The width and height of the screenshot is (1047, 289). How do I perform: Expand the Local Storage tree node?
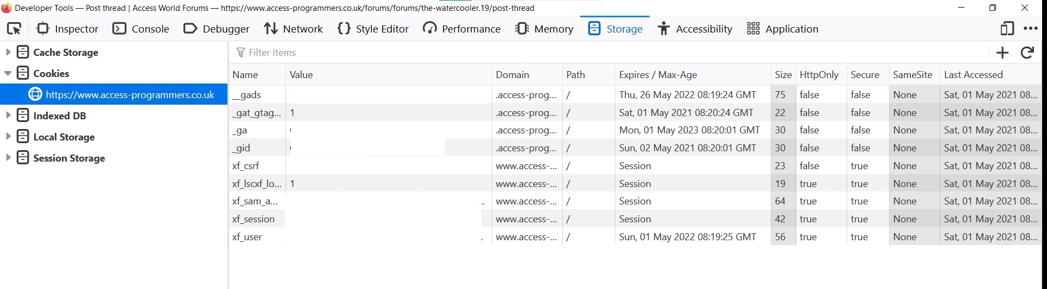tap(8, 137)
